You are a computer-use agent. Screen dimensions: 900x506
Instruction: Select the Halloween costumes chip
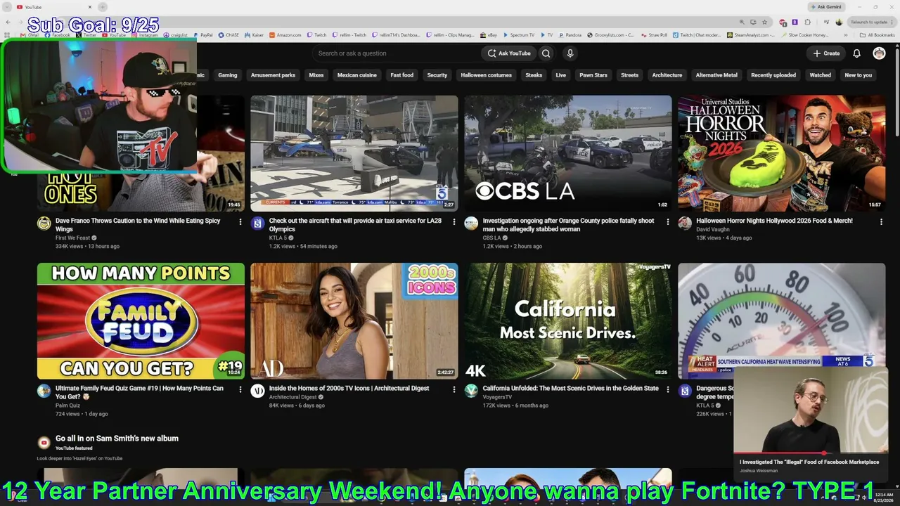(x=486, y=75)
